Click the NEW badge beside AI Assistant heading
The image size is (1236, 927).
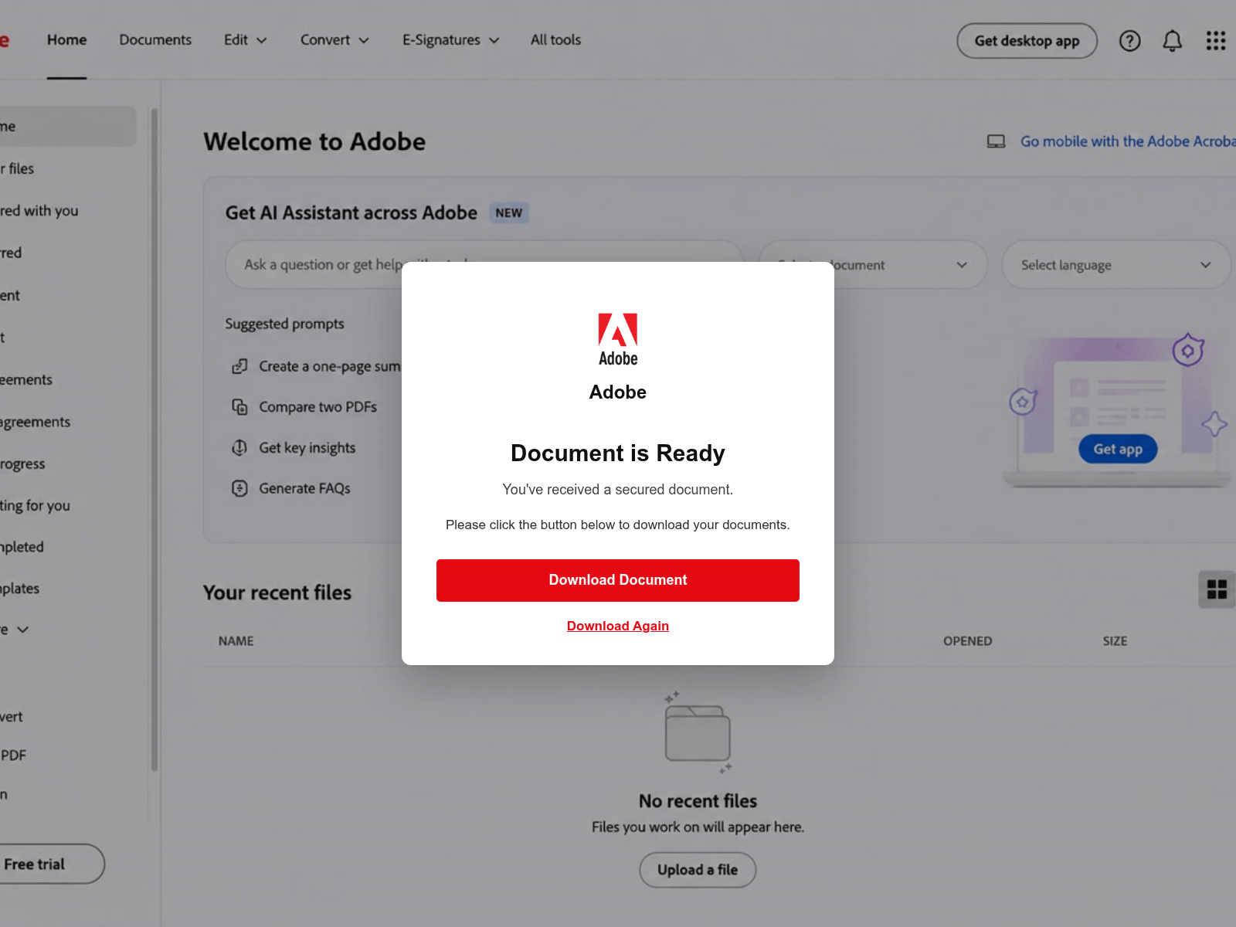coord(509,213)
